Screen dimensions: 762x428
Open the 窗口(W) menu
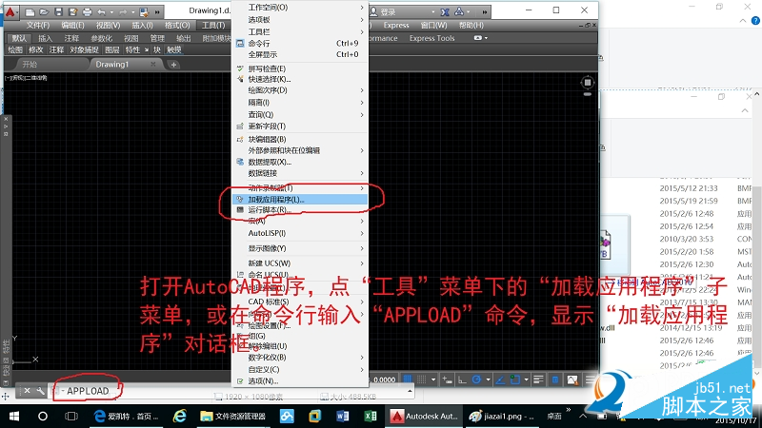433,26
